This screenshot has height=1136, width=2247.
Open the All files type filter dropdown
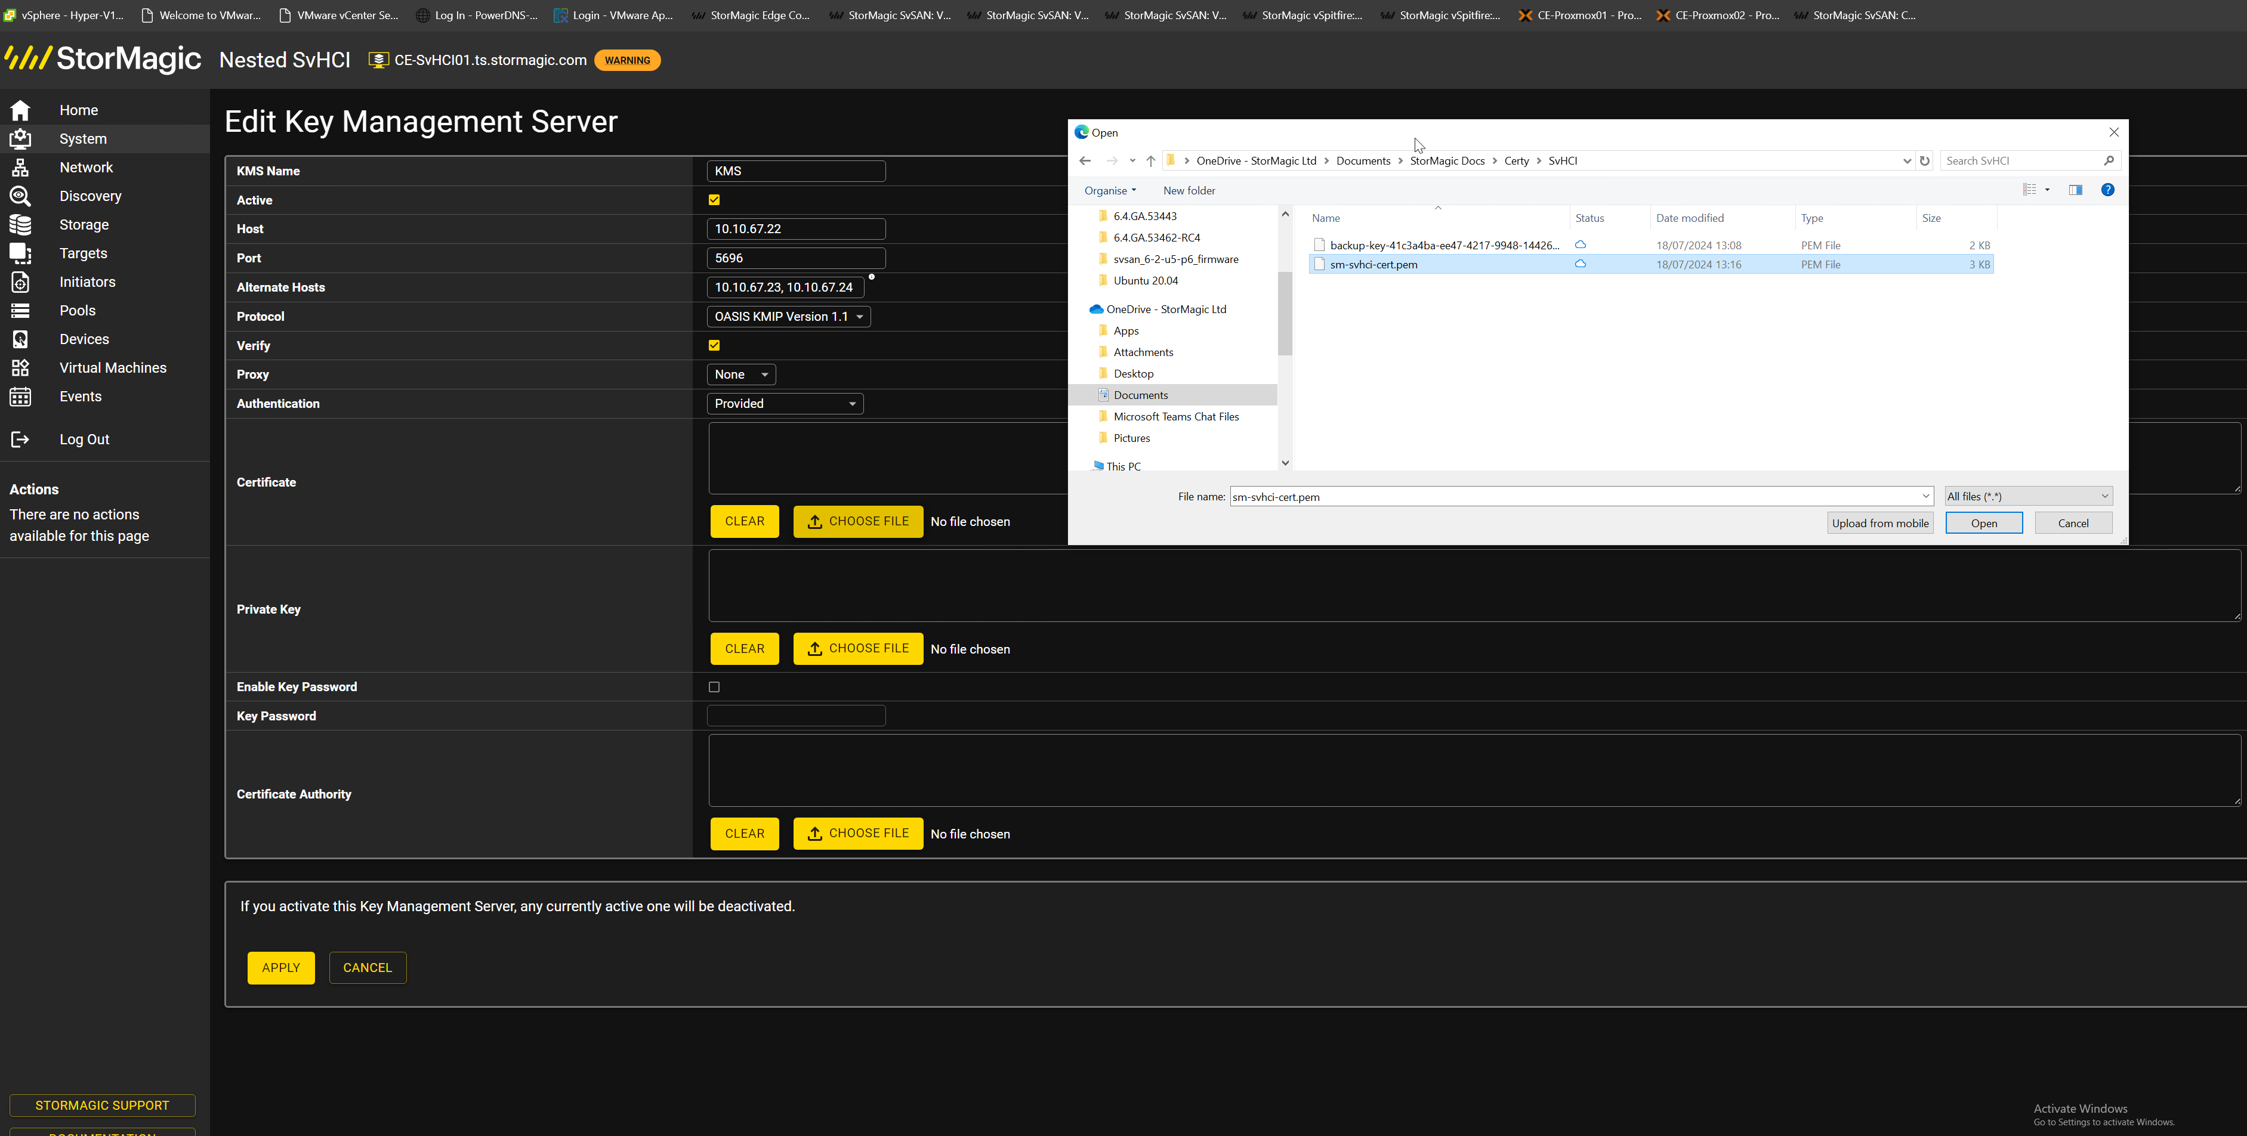click(x=2028, y=496)
